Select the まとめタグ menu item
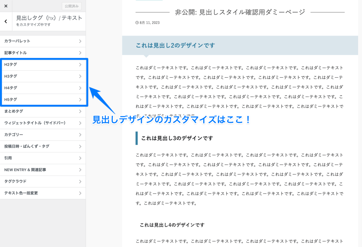This screenshot has width=362, height=247. (x=42, y=111)
